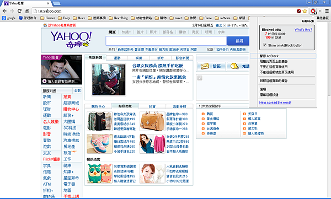Click the browser Back arrow
Image resolution: width=331 pixels, height=199 pixels.
pos(4,11)
